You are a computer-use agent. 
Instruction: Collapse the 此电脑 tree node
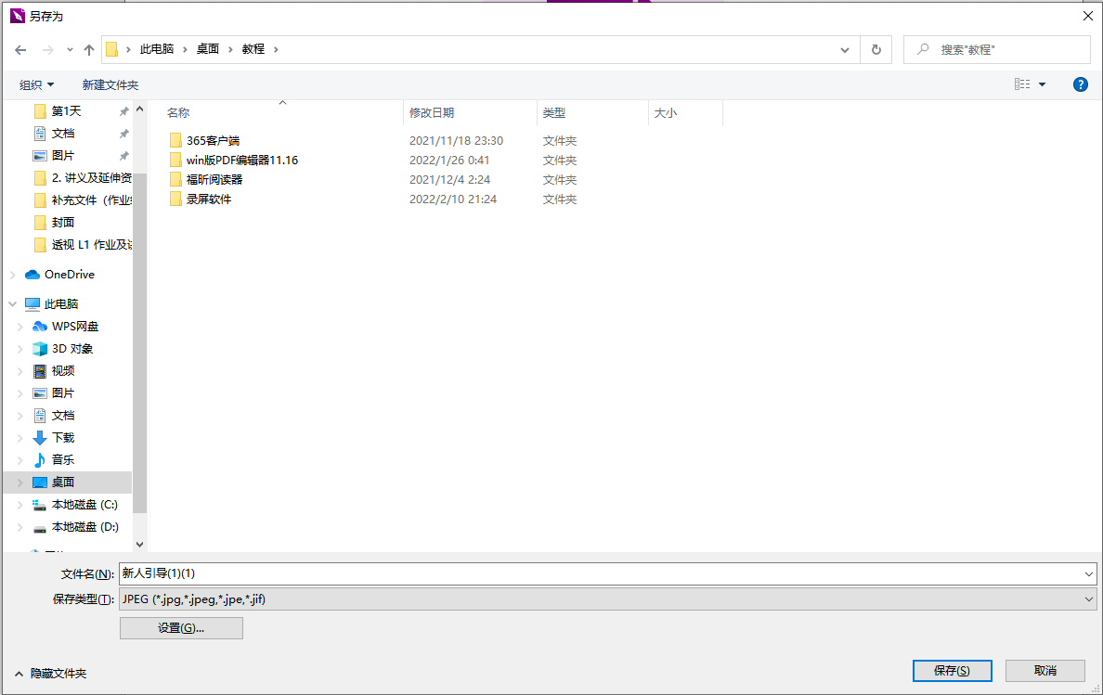pos(12,304)
